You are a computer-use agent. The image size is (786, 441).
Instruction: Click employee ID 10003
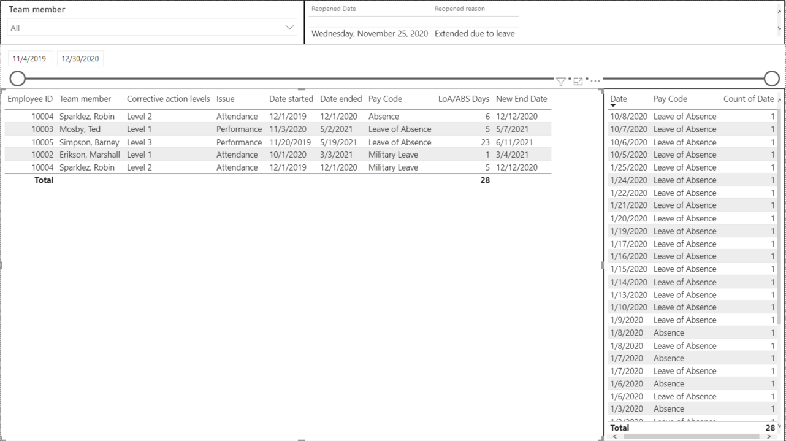click(x=42, y=129)
